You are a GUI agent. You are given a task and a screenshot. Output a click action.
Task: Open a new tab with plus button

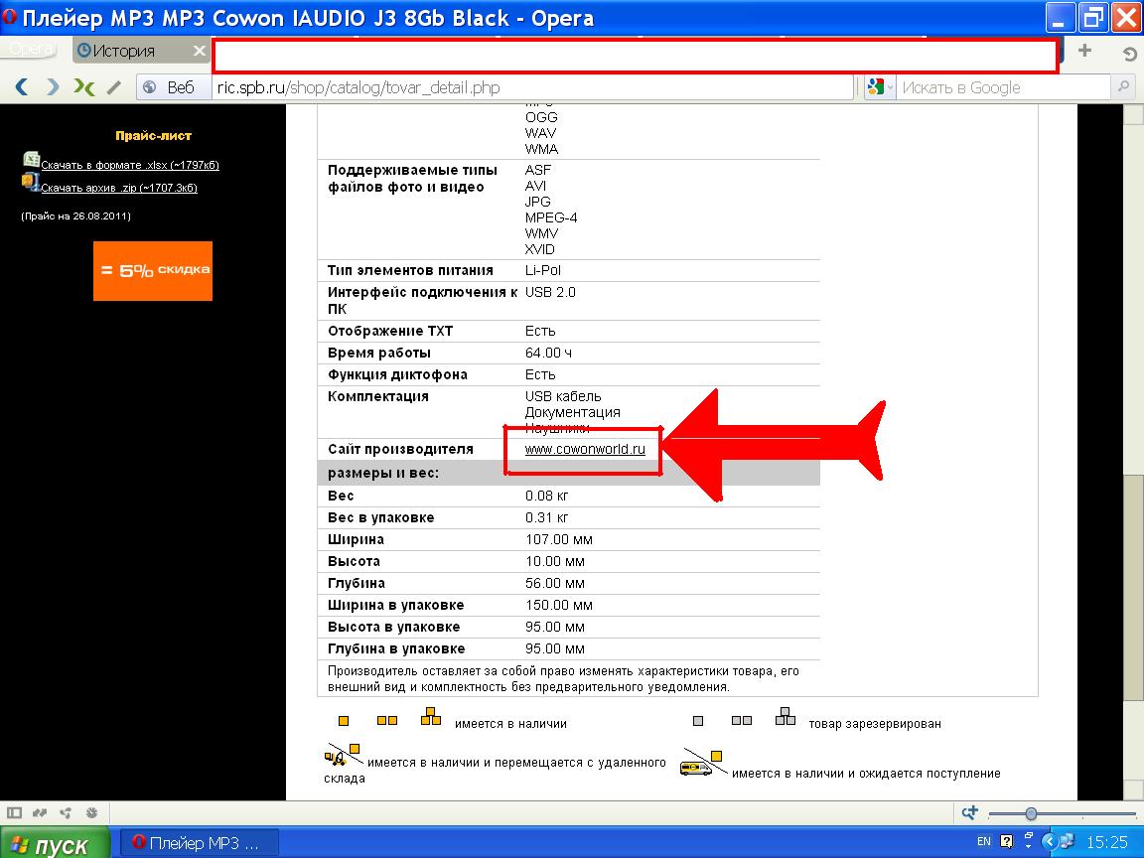click(1084, 51)
